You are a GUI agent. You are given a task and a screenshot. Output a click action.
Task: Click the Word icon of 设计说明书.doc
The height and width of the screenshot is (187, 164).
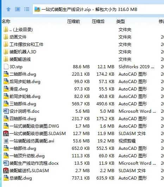click(x=6, y=111)
